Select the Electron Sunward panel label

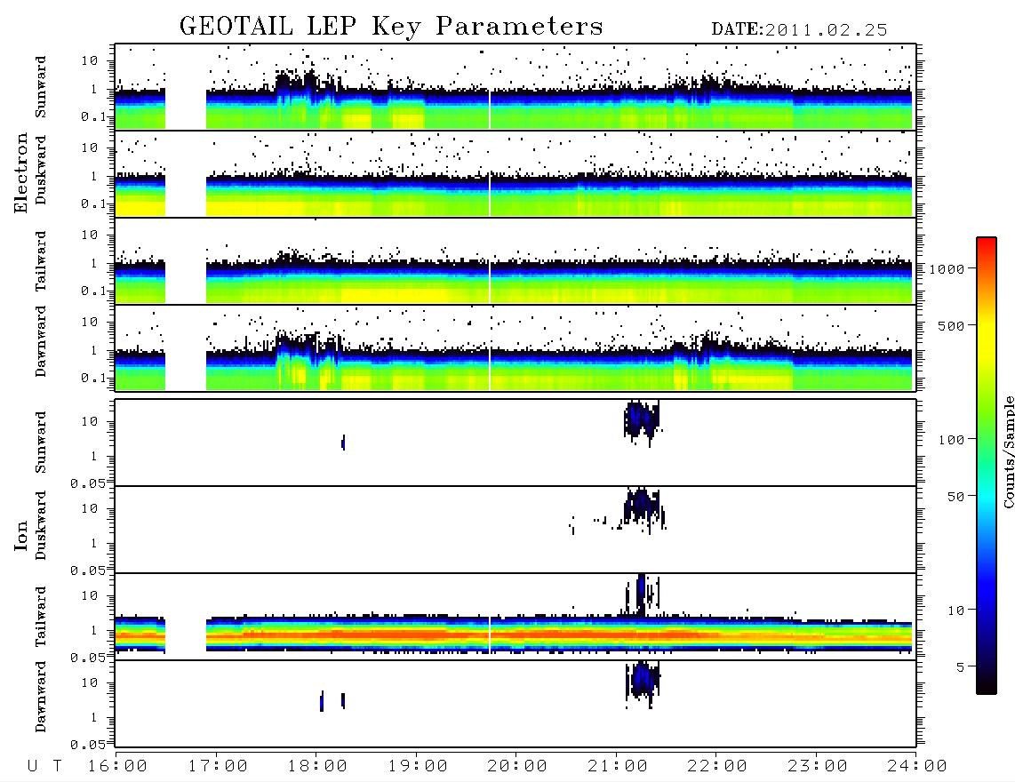point(41,87)
